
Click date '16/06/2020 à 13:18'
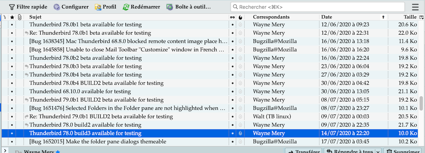[345, 41]
